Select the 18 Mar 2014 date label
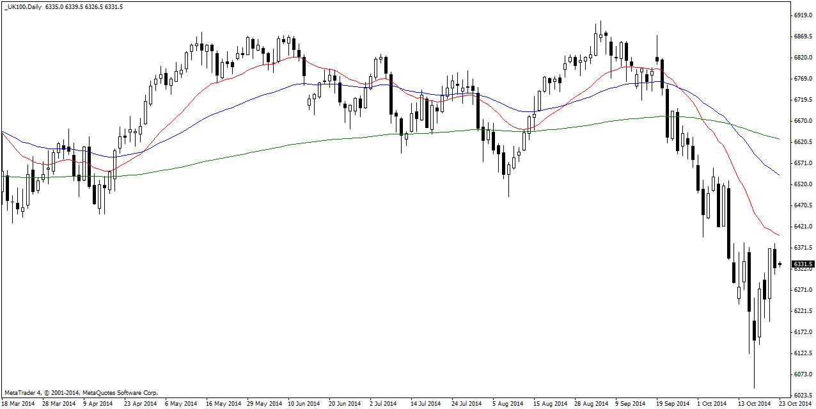Viewport: 816px width, 409px height. click(18, 404)
